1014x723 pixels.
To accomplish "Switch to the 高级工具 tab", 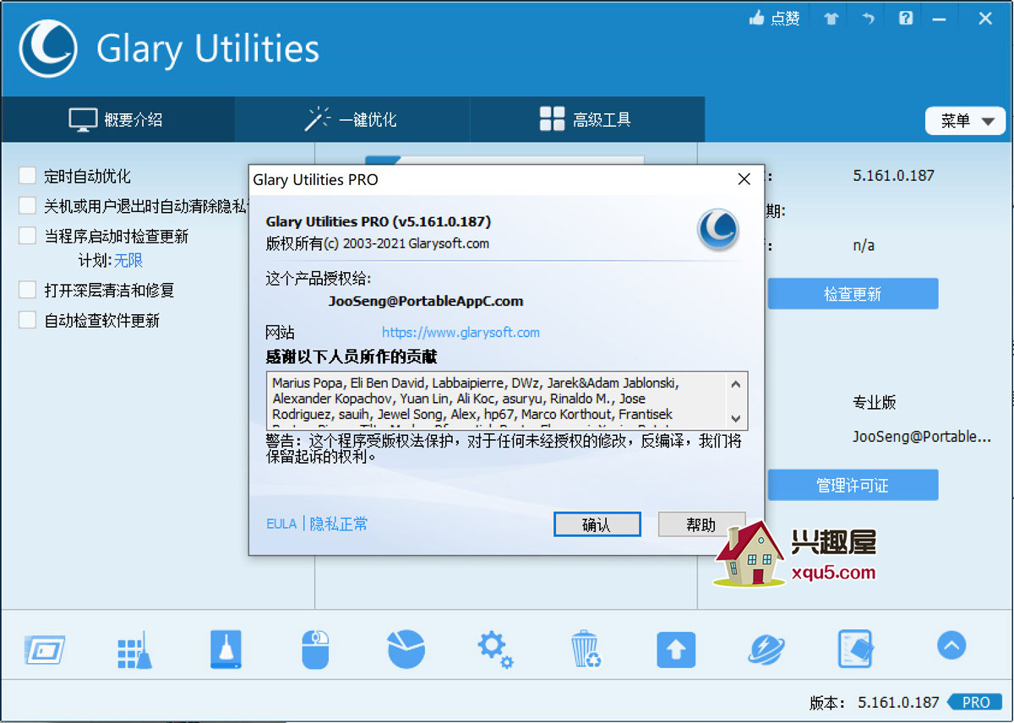I will 586,119.
